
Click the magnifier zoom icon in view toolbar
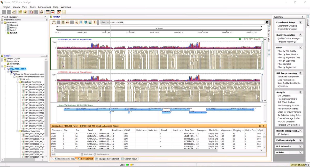tap(76, 23)
